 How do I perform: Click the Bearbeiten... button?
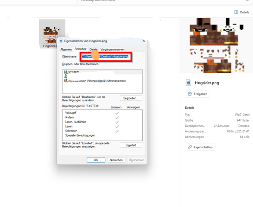pyautogui.click(x=131, y=98)
